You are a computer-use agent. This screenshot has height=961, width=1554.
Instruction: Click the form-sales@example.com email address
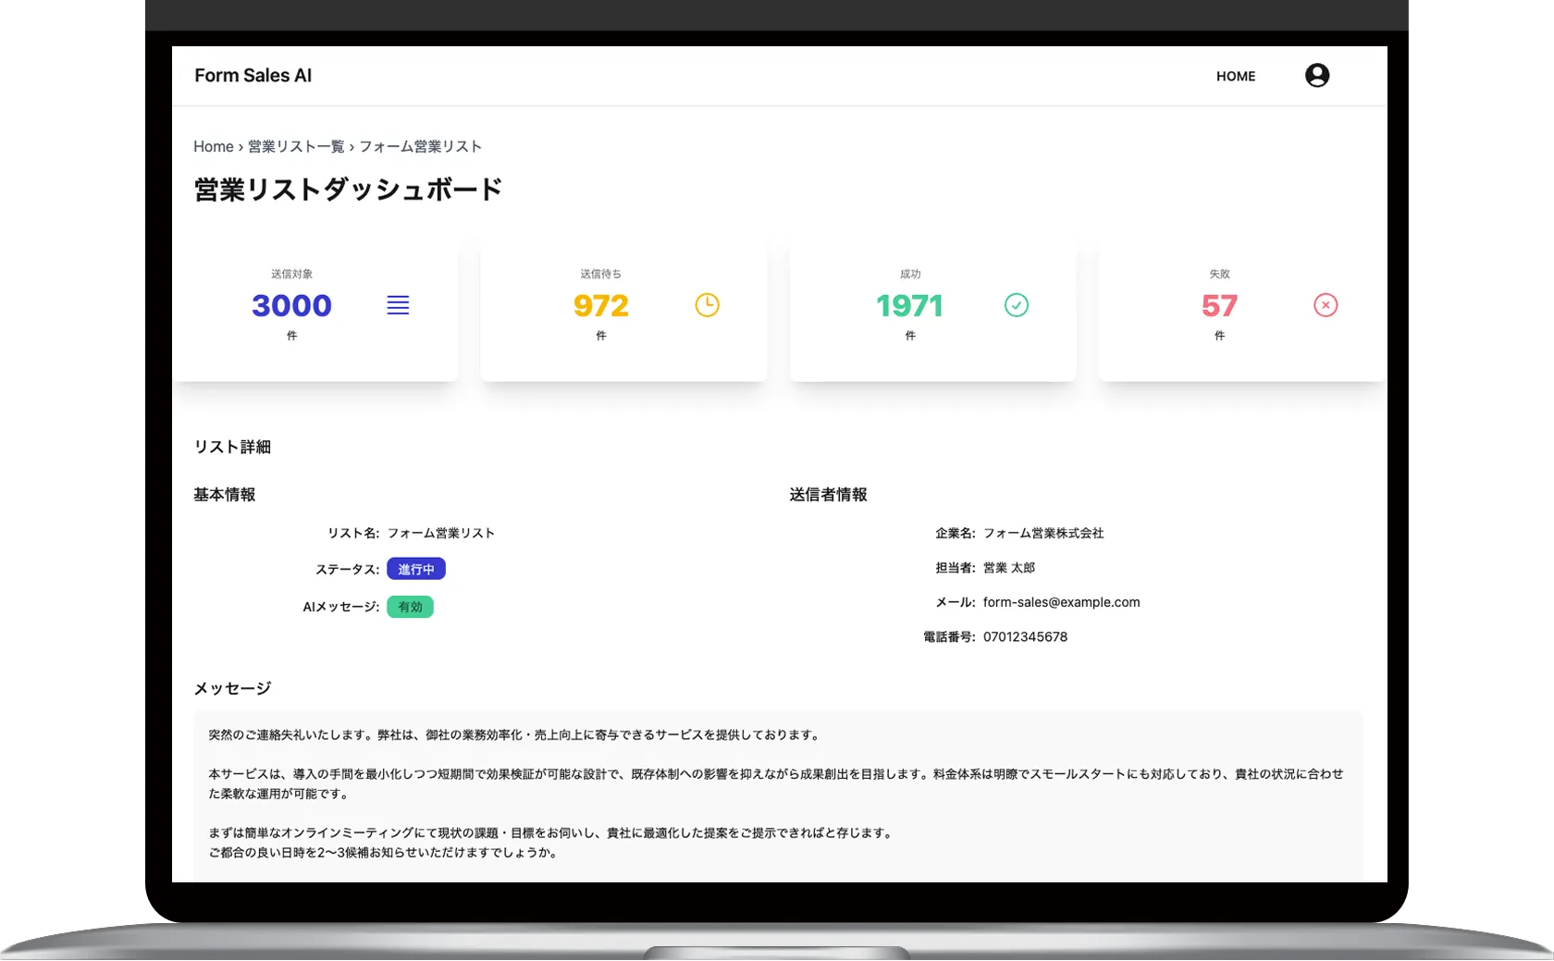(1061, 602)
